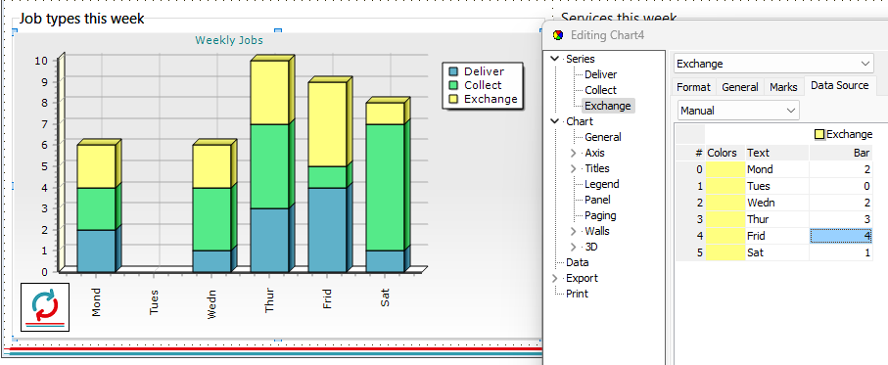Expand the Walls tree node
888x365 pixels.
(574, 231)
